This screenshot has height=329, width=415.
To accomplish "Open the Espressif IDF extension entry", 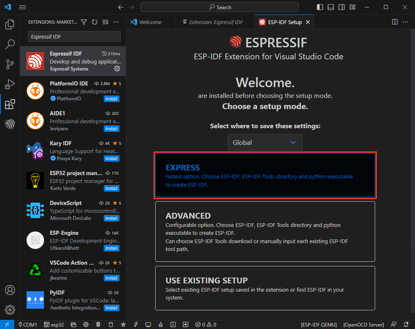I will coord(73,61).
